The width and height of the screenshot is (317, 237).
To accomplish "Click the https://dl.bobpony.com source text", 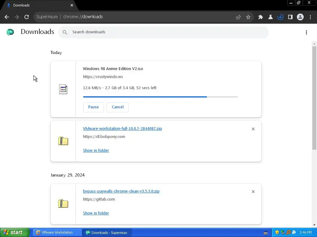I will click(104, 137).
